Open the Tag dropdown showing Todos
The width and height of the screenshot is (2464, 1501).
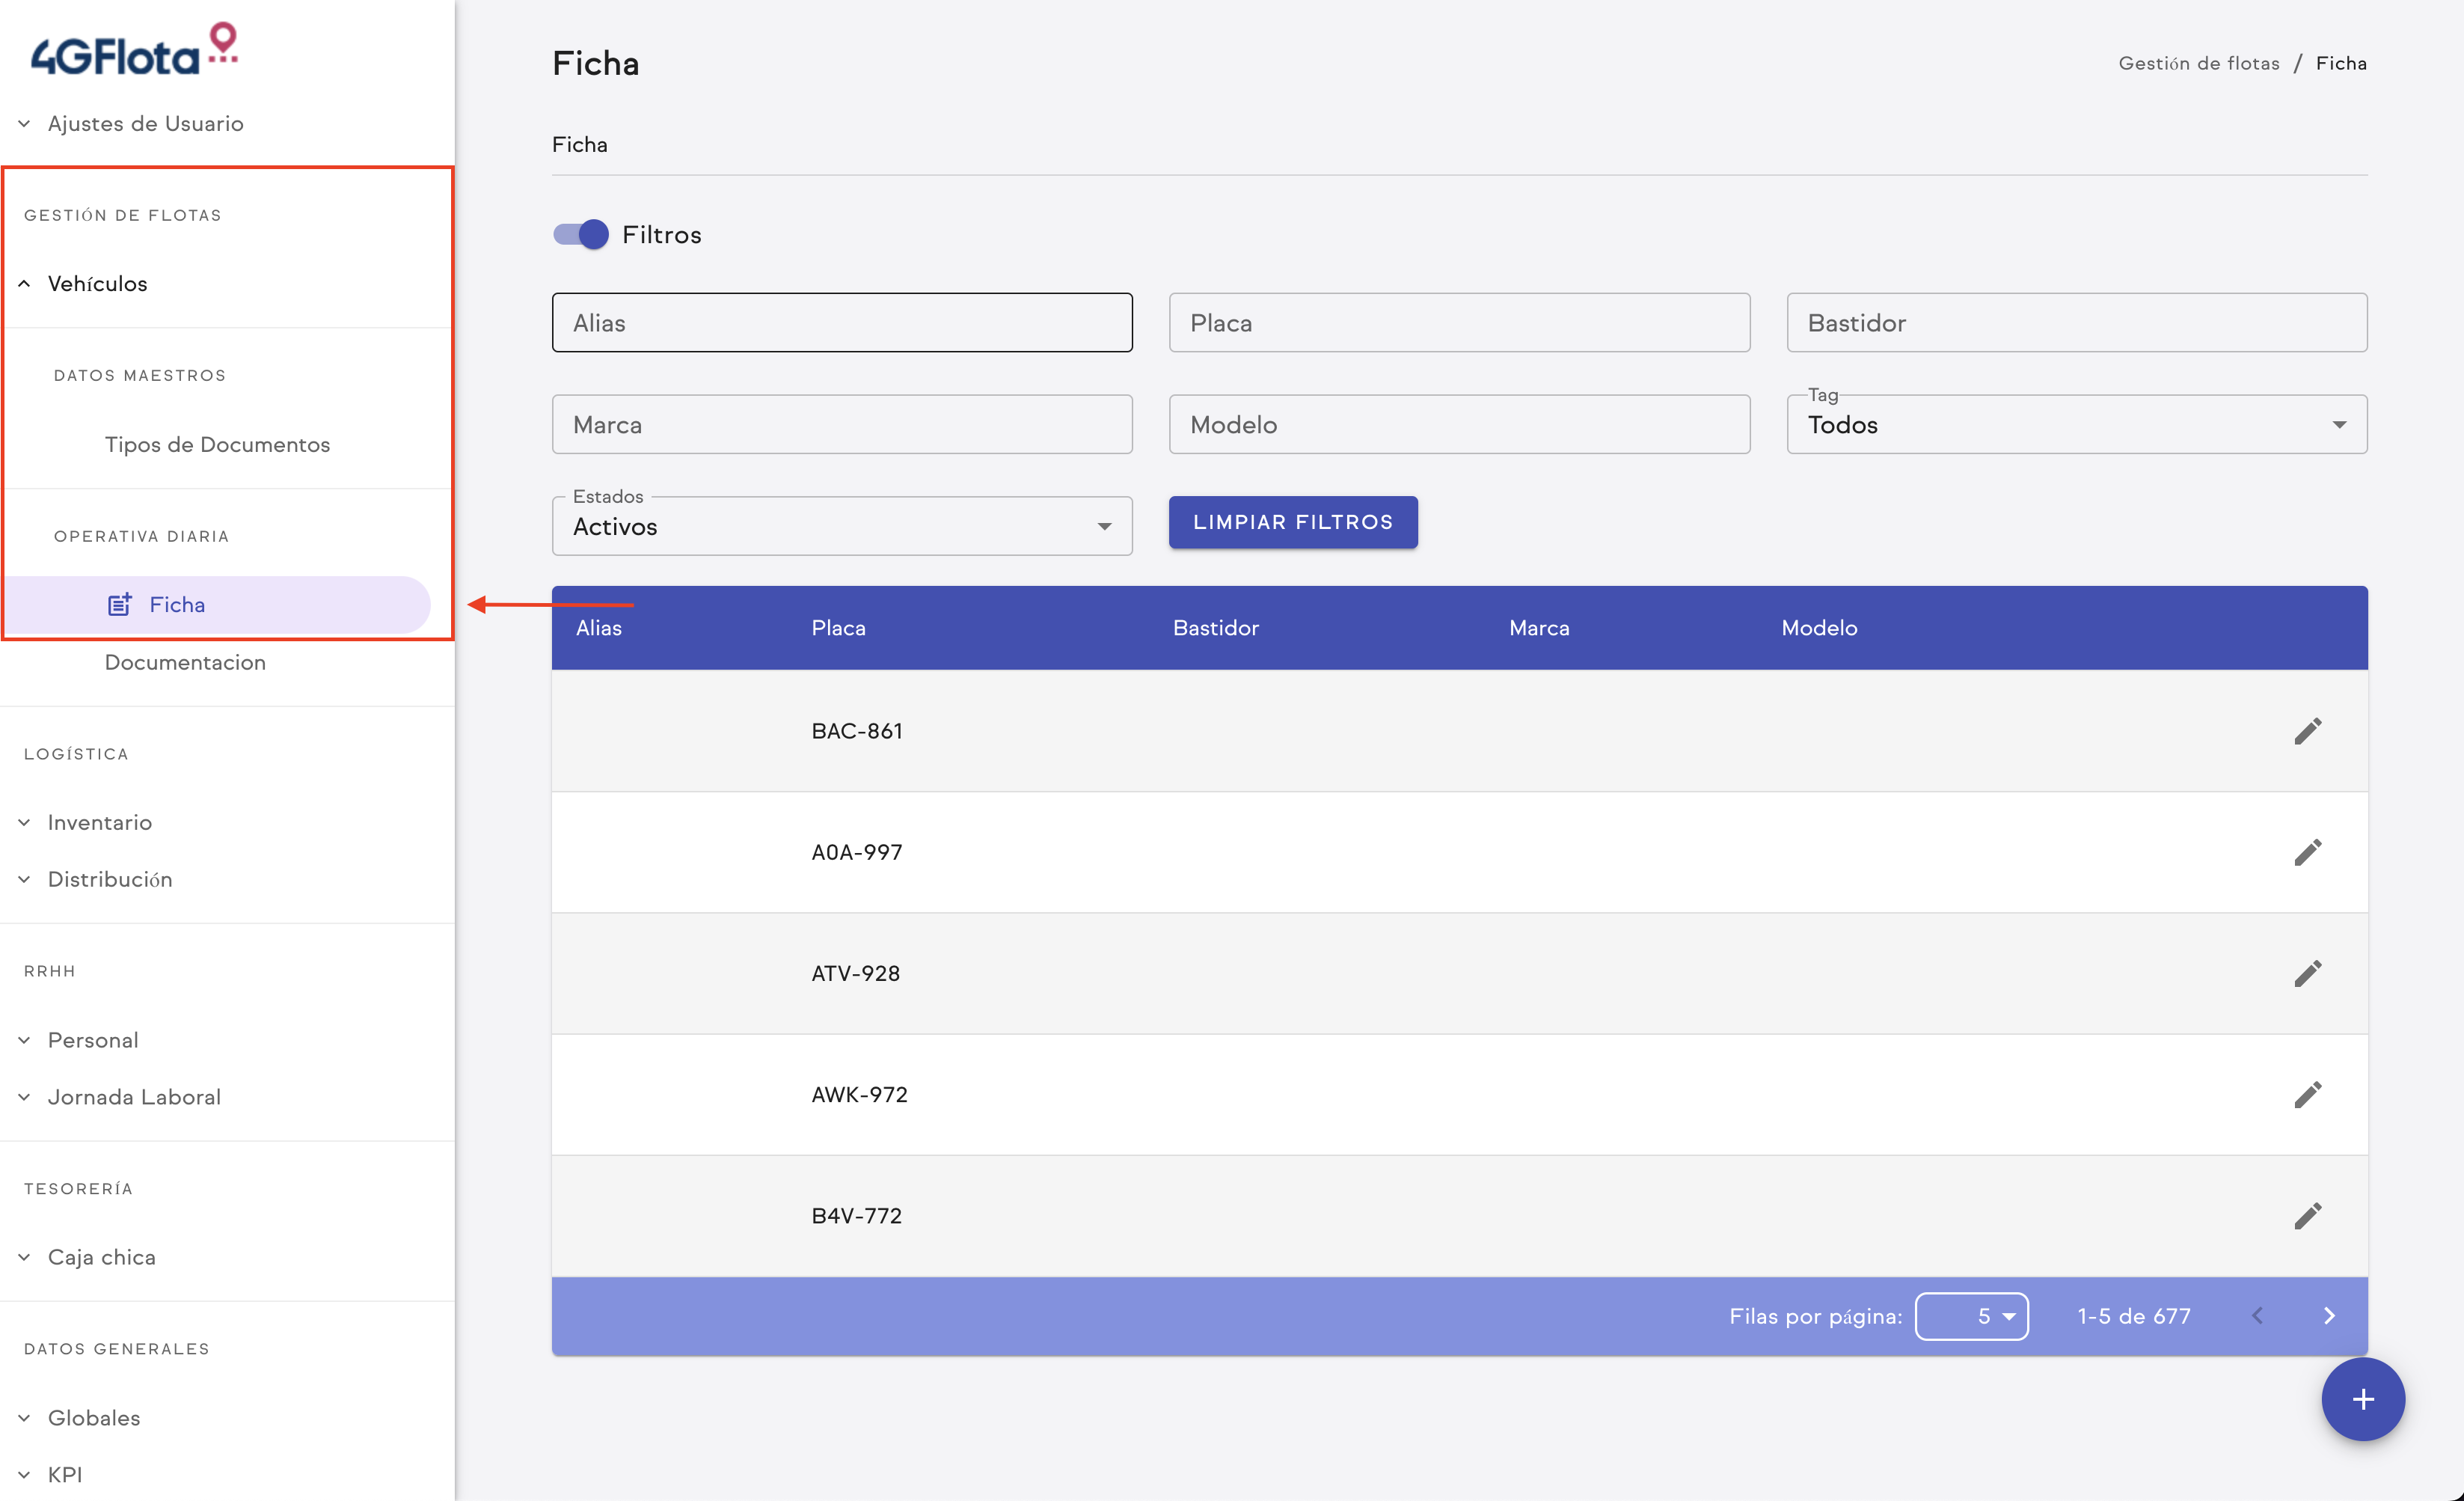point(2076,424)
